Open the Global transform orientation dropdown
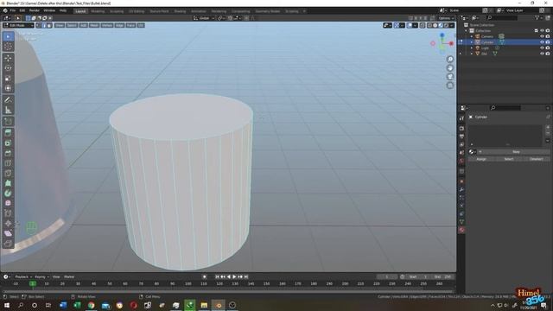This screenshot has height=311, width=553. (x=204, y=18)
